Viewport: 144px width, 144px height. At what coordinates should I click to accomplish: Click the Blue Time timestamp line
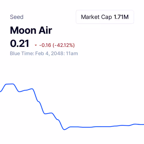click(x=44, y=53)
